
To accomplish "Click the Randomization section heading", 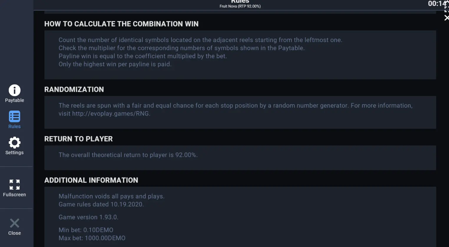I will point(74,89).
